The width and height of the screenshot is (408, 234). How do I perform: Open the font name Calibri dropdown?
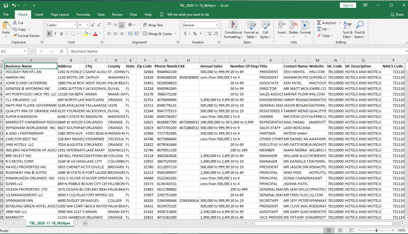(75, 25)
